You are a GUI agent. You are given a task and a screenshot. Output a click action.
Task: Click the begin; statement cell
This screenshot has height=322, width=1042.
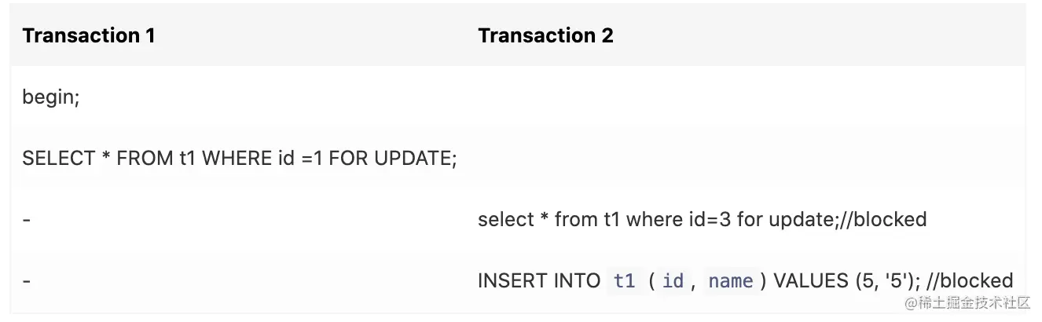tap(51, 97)
